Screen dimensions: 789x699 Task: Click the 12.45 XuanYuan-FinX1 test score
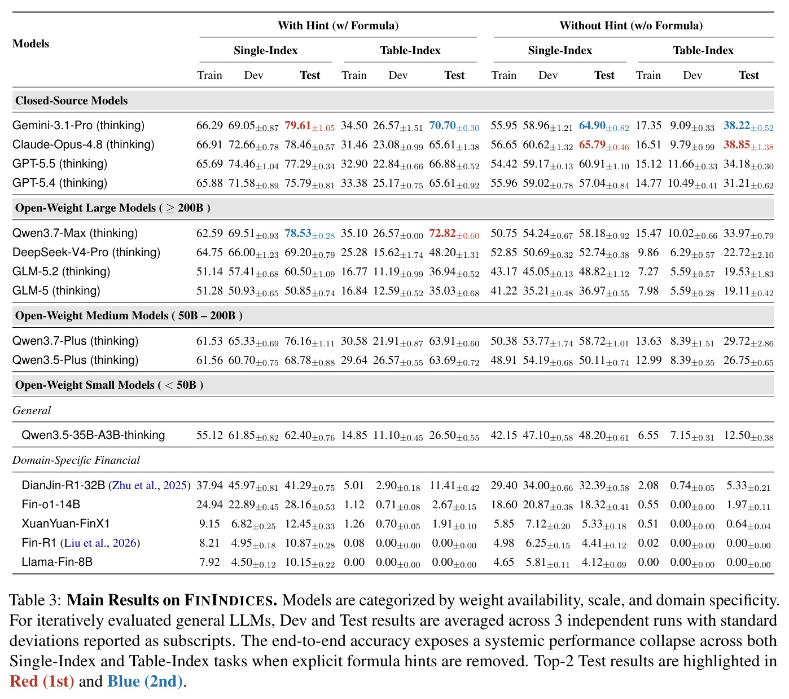point(310,524)
